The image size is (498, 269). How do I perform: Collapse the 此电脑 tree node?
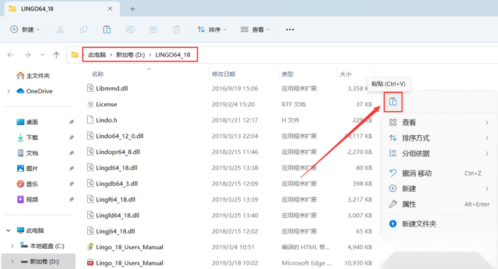9,230
